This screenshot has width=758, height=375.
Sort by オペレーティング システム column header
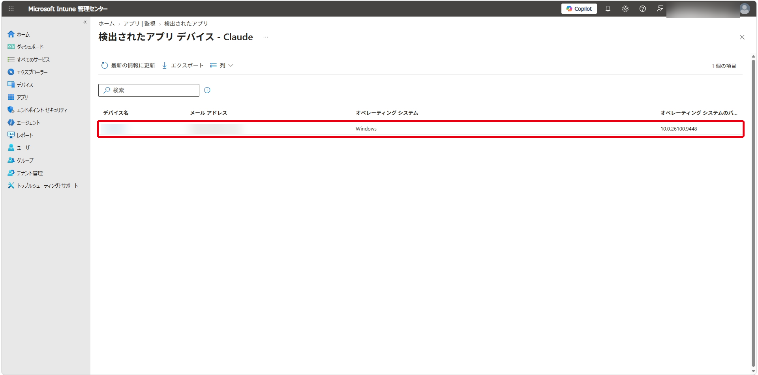pos(387,113)
